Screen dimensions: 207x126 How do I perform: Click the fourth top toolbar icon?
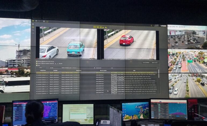[x=44, y=21]
